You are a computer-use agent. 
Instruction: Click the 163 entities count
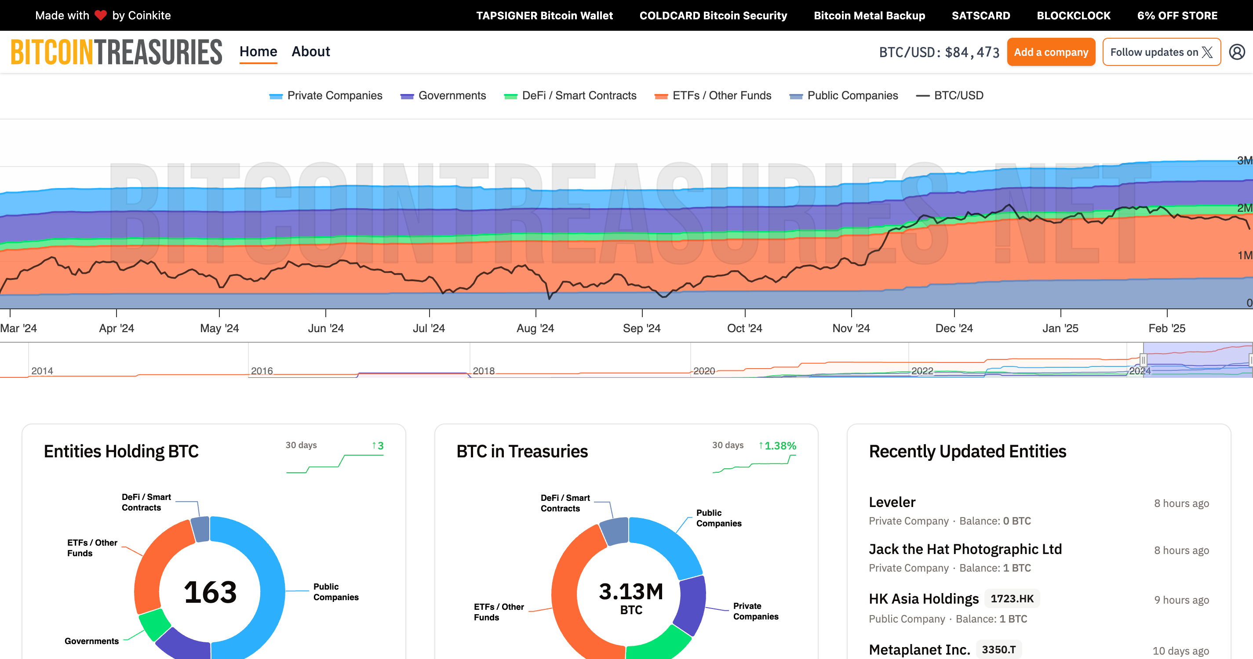click(x=210, y=592)
